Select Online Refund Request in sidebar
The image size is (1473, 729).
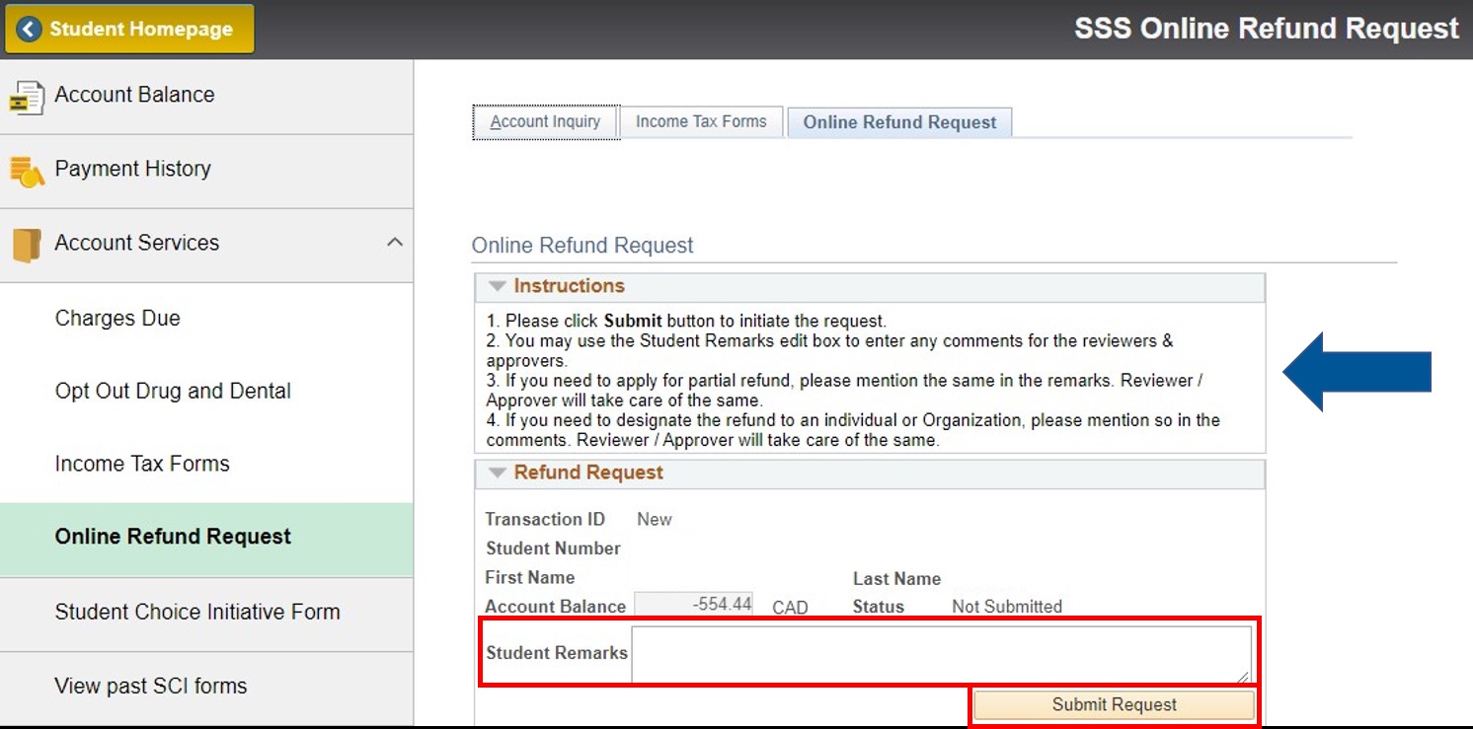[x=206, y=539]
